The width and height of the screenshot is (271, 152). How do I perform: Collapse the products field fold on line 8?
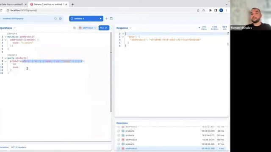pos(6,61)
